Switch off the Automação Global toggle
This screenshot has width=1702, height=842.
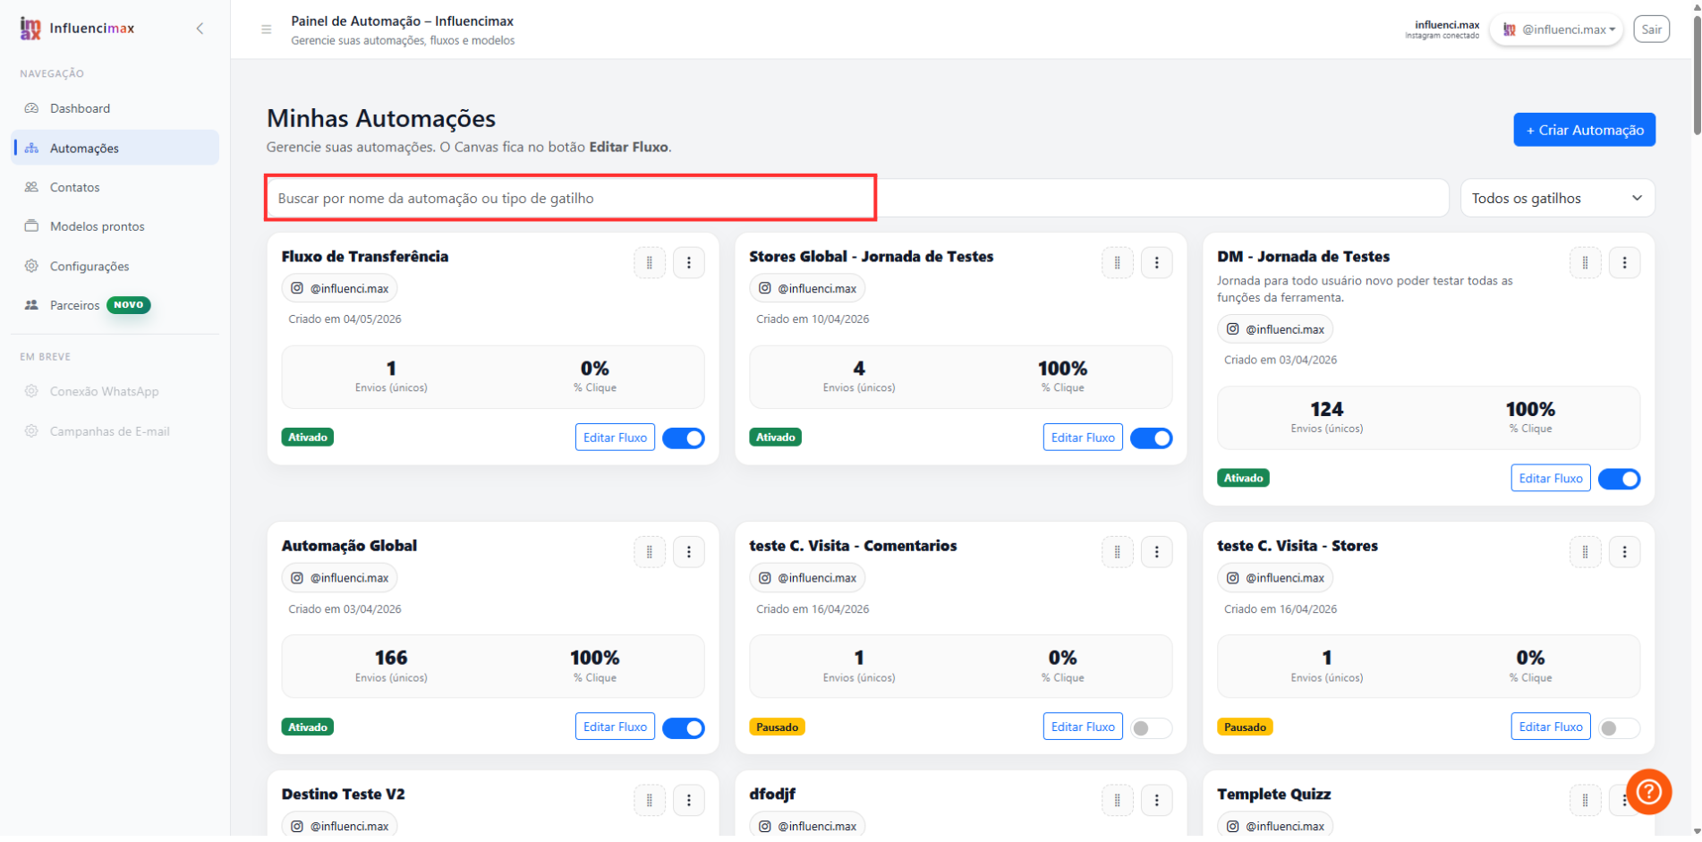[684, 728]
